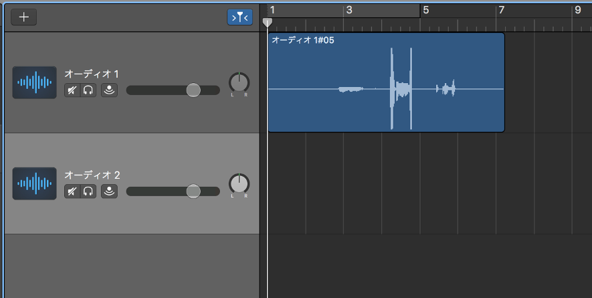Screen dimensions: 592x298
Task: Click the playhead marker at bar 1
Action: click(268, 23)
